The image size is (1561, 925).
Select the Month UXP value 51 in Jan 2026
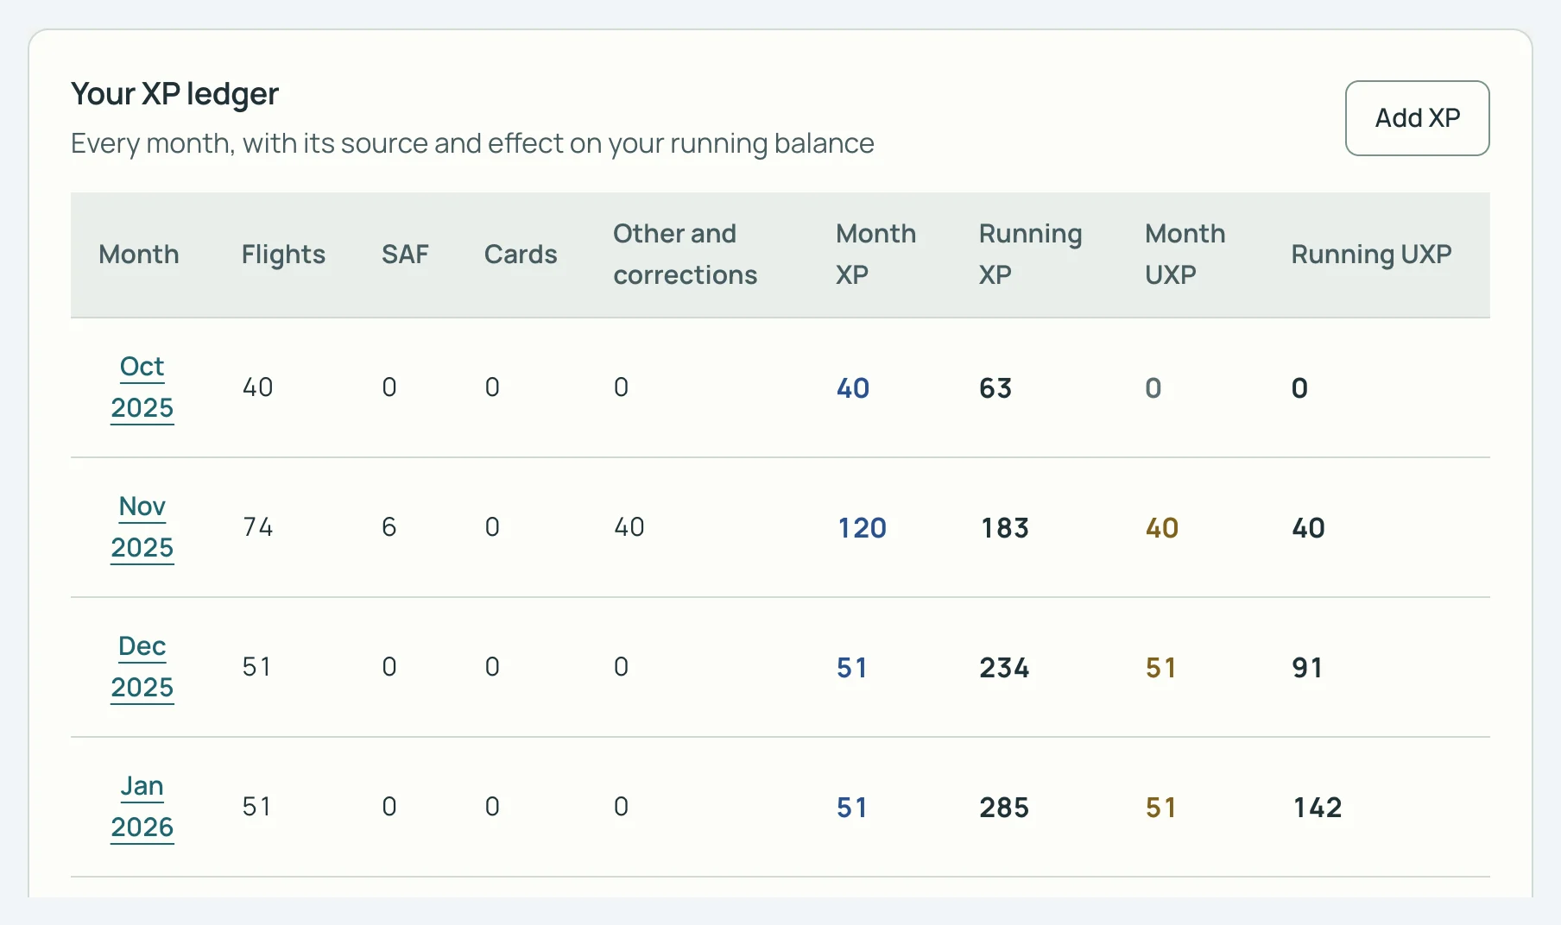pyautogui.click(x=1161, y=808)
